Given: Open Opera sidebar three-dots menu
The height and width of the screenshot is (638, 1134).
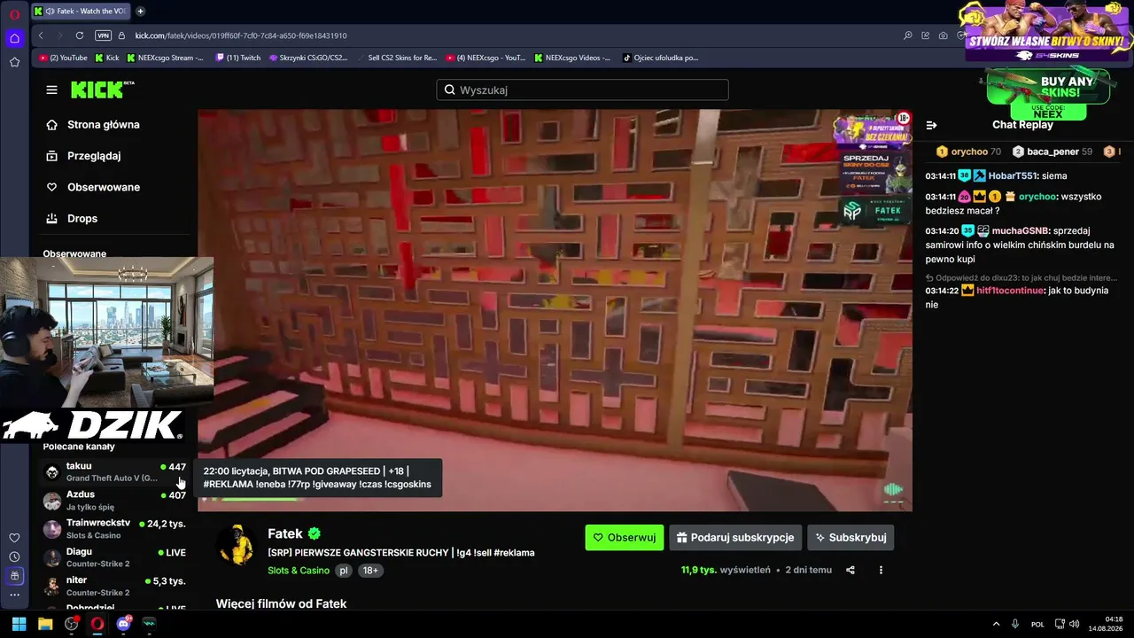Looking at the screenshot, I should [x=14, y=595].
